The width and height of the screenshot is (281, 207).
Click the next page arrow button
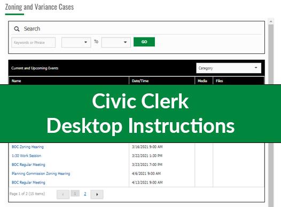[97, 195]
